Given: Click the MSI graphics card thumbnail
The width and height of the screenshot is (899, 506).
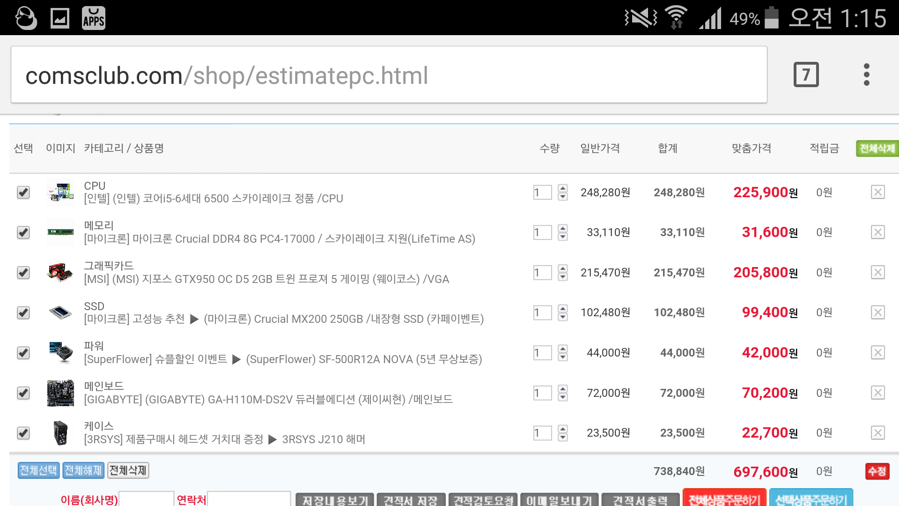Looking at the screenshot, I should click(61, 272).
